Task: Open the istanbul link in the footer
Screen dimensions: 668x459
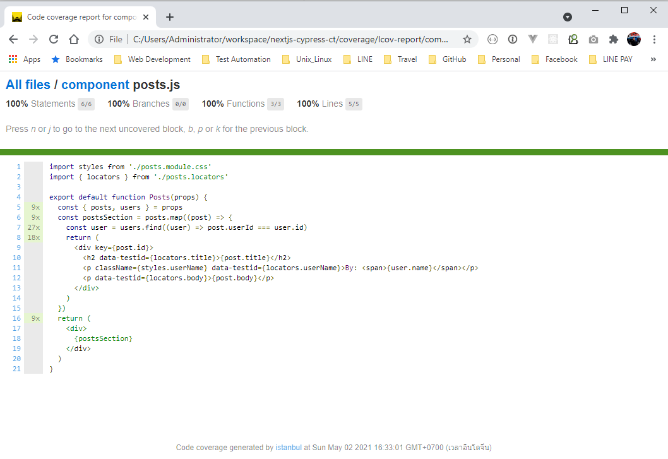Action: tap(289, 447)
